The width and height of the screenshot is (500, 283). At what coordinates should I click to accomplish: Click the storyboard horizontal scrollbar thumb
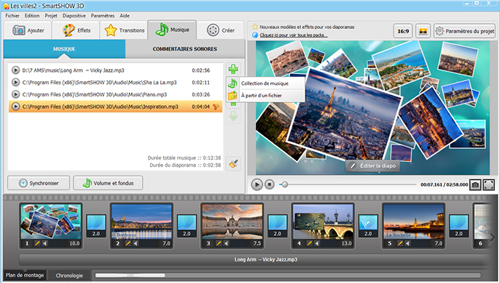pyautogui.click(x=130, y=275)
